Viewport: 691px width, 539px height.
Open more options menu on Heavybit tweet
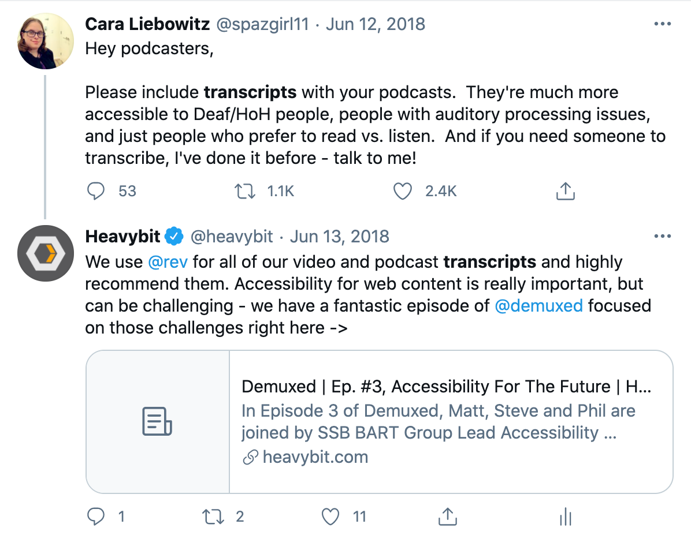tap(662, 236)
